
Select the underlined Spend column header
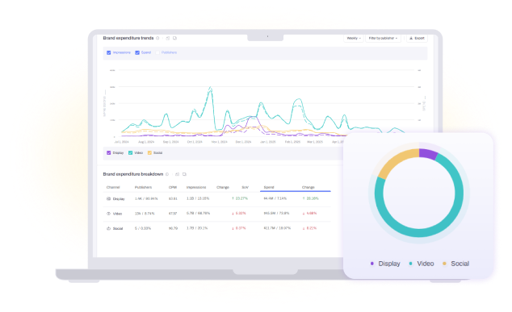[269, 188]
